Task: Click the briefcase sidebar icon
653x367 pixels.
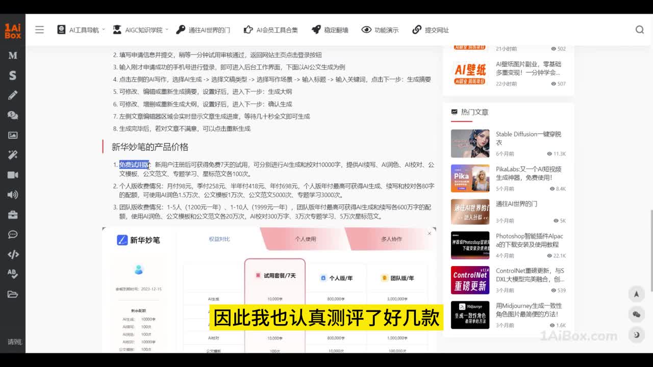Action: (x=13, y=215)
